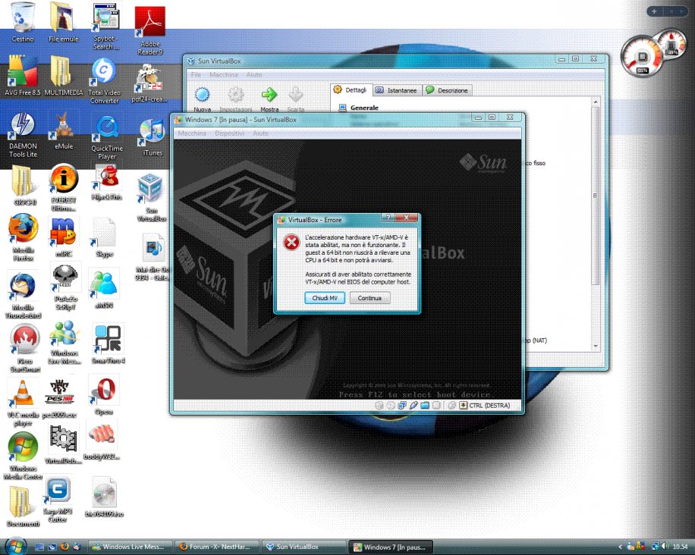Image resolution: width=695 pixels, height=555 pixels.
Task: Select the eMule desktop icon
Action: pos(64,130)
